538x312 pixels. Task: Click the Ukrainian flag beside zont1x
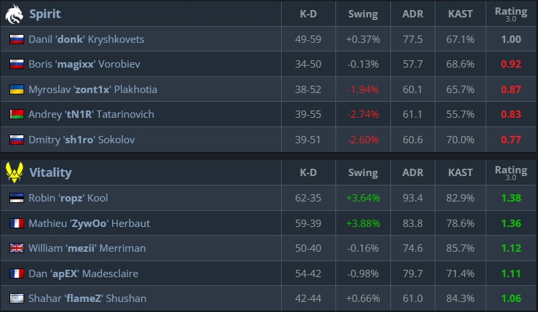(17, 89)
